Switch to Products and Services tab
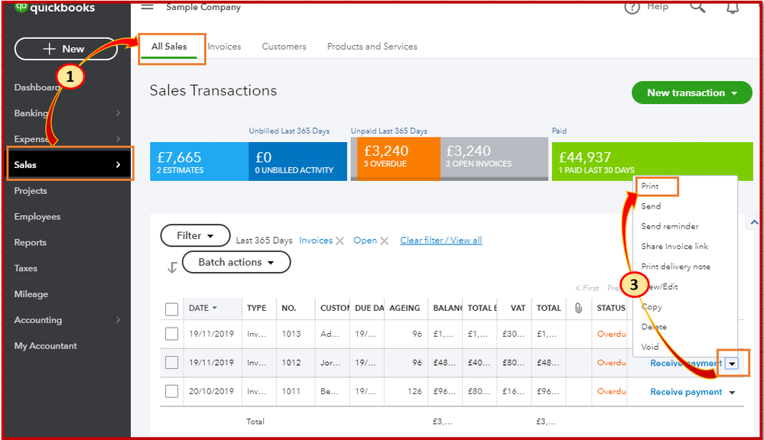Viewport: 764px width, 440px height. point(372,47)
